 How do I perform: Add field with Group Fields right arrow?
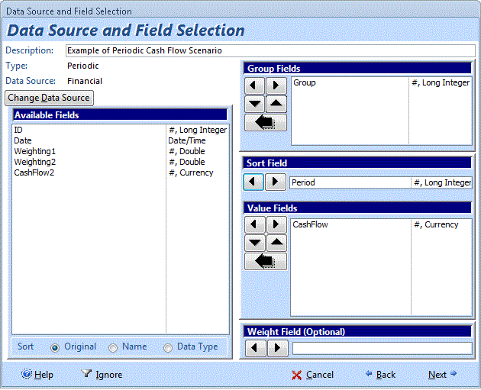(x=276, y=85)
